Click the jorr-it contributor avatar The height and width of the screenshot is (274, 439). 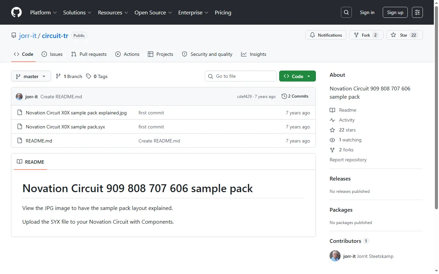(x=335, y=256)
